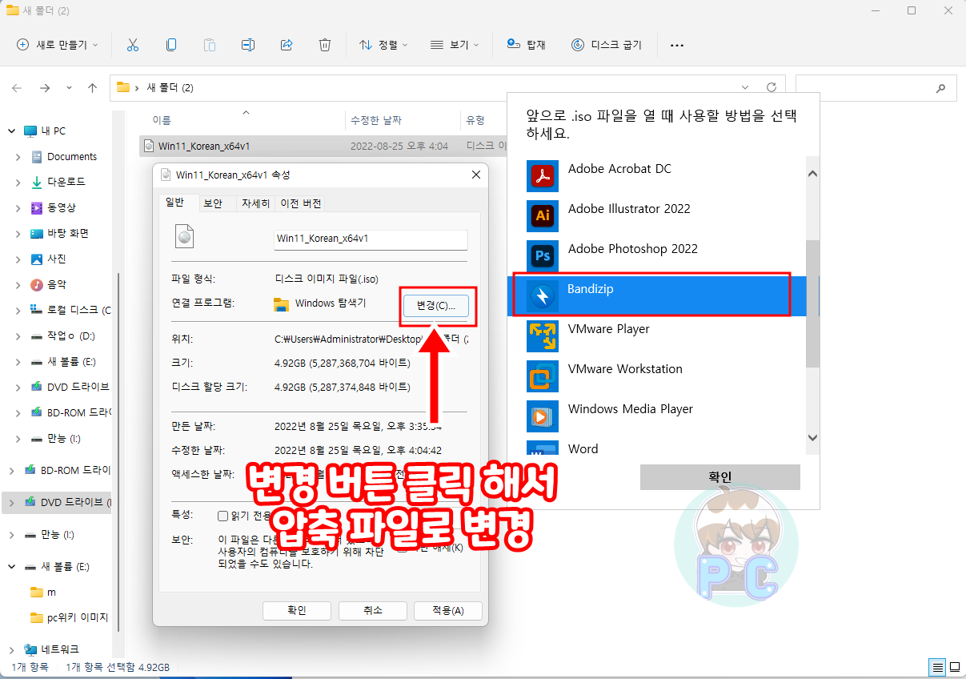The width and height of the screenshot is (966, 679).
Task: Select Adobe Photoshop 2022 icon
Action: (542, 256)
